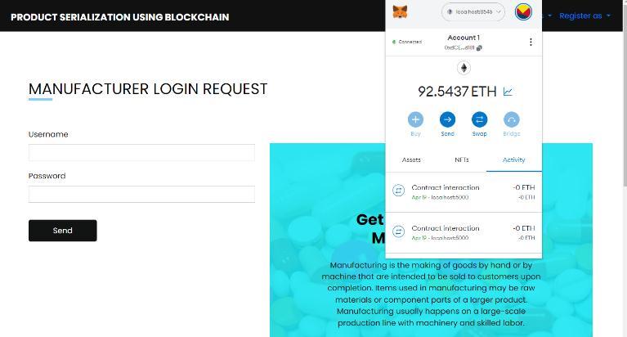Switch to the NFTs tab
The image size is (627, 337).
pos(461,160)
